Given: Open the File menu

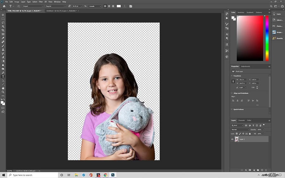Looking at the screenshot, I should (6, 2).
